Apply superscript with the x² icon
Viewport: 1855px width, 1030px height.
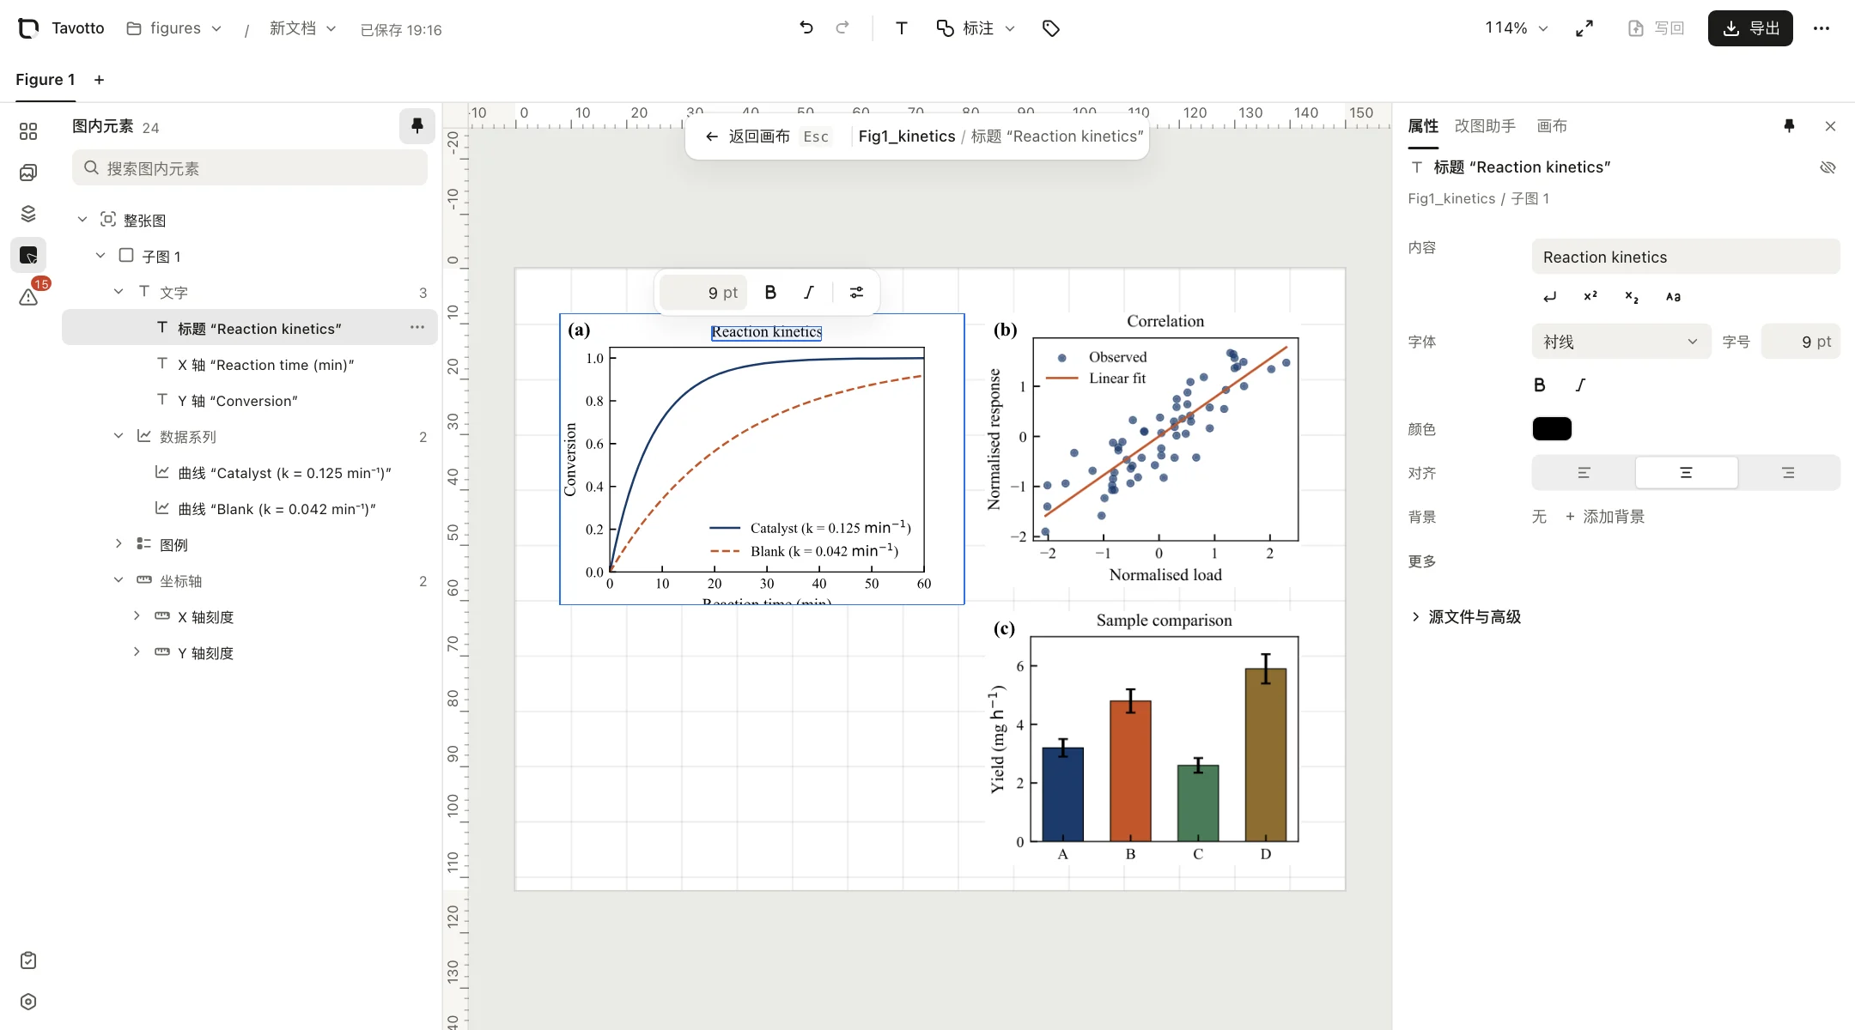pyautogui.click(x=1590, y=297)
